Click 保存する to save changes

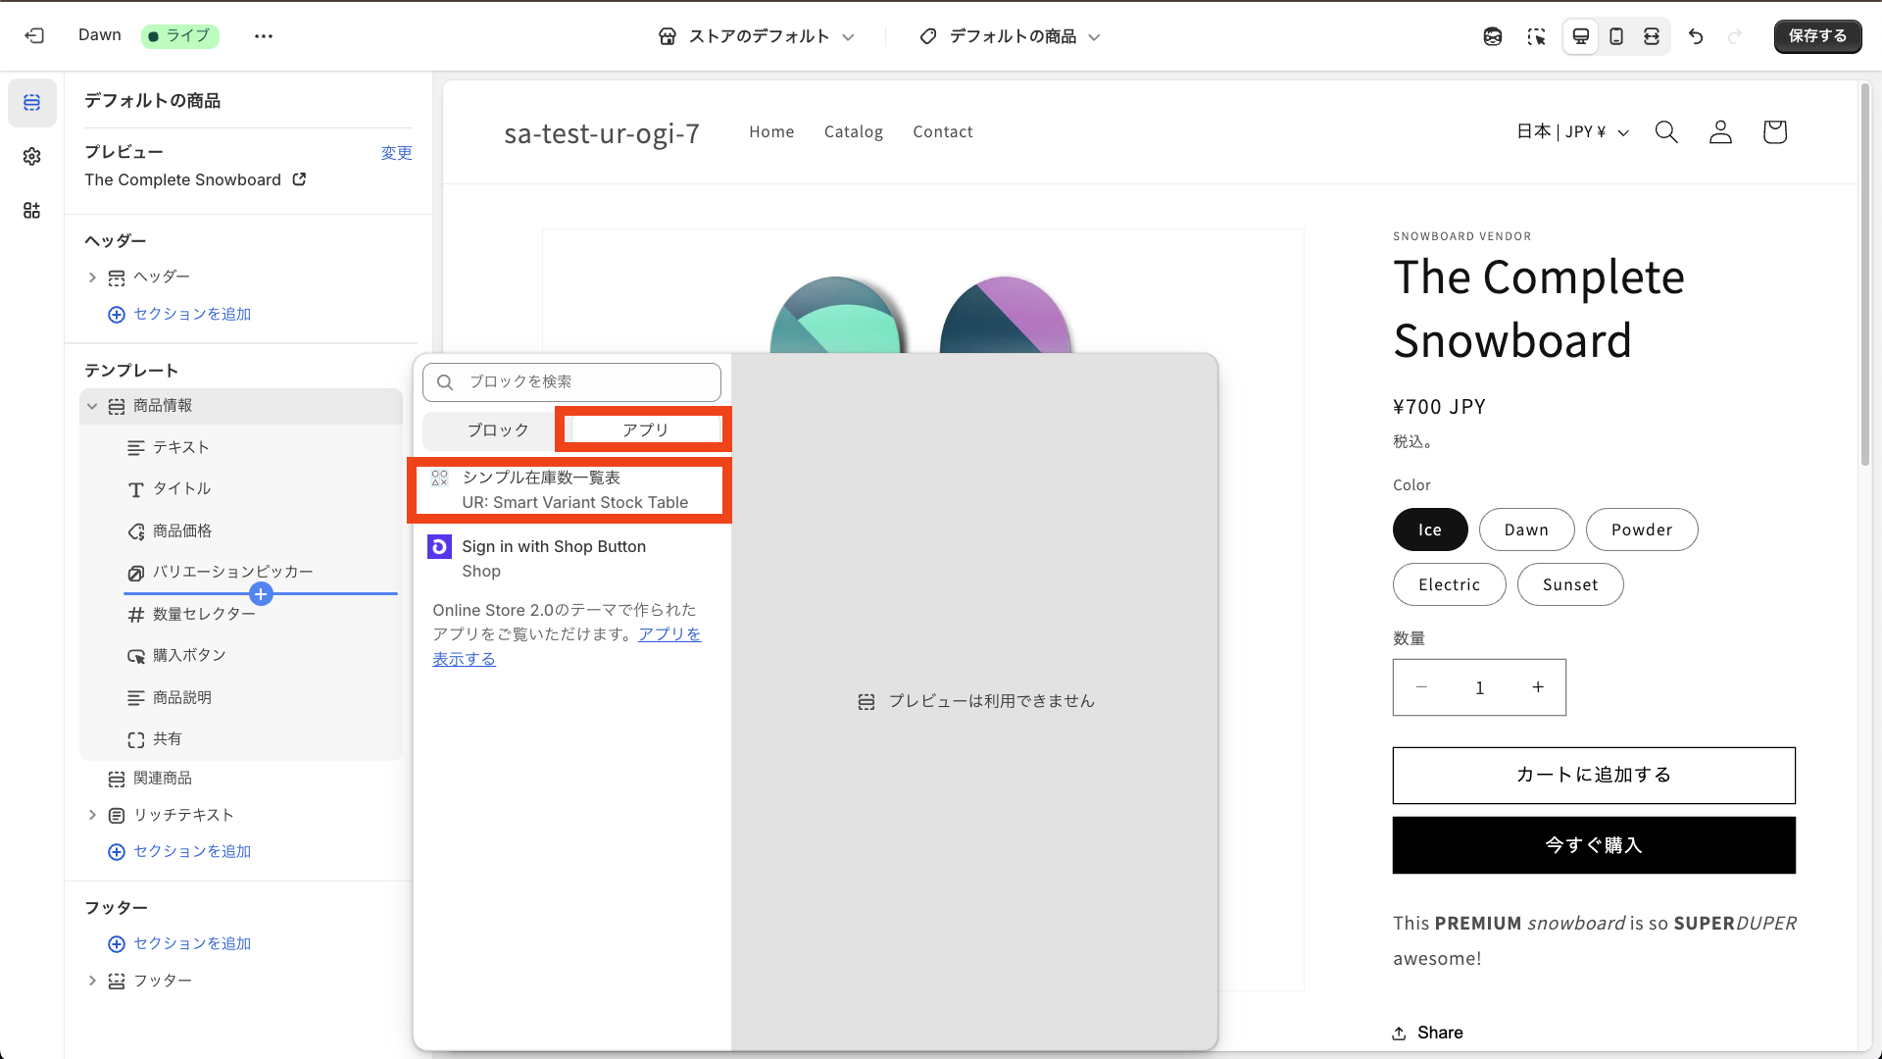point(1817,36)
